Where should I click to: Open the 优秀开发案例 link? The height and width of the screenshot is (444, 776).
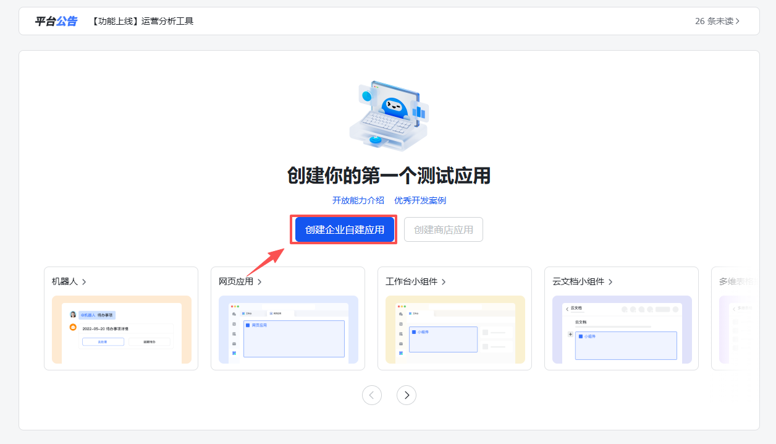pos(420,200)
